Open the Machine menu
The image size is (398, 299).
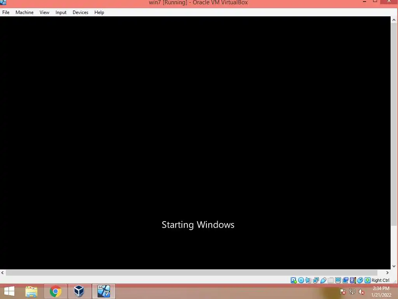point(24,12)
